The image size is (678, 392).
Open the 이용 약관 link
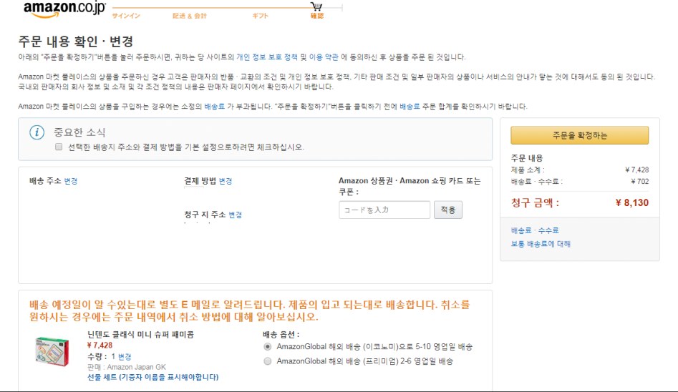pyautogui.click(x=324, y=57)
